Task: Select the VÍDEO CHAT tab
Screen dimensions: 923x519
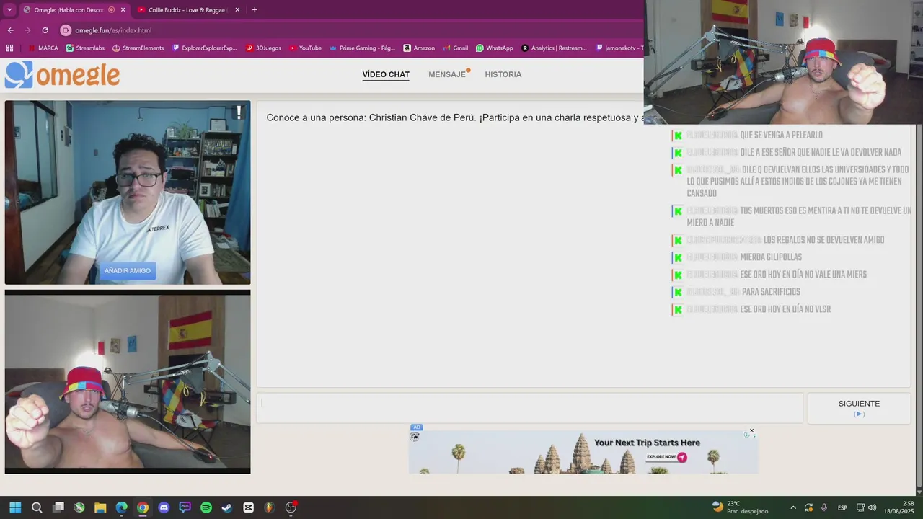Action: tap(386, 74)
